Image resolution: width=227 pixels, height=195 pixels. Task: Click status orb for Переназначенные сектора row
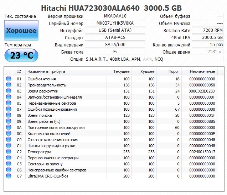click(9, 103)
